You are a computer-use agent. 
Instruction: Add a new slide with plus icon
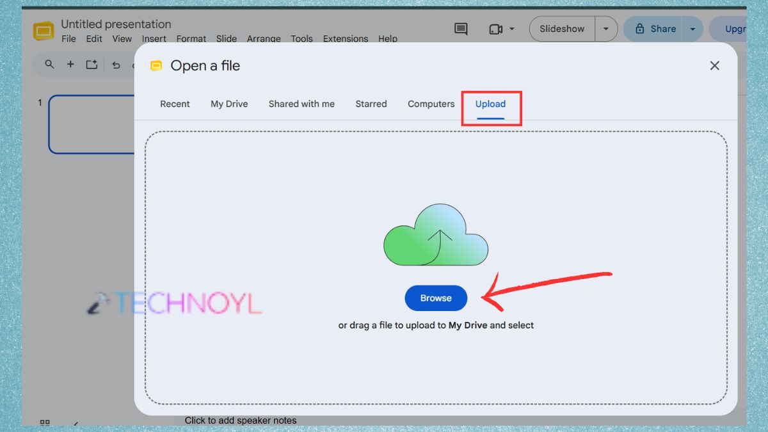click(70, 65)
